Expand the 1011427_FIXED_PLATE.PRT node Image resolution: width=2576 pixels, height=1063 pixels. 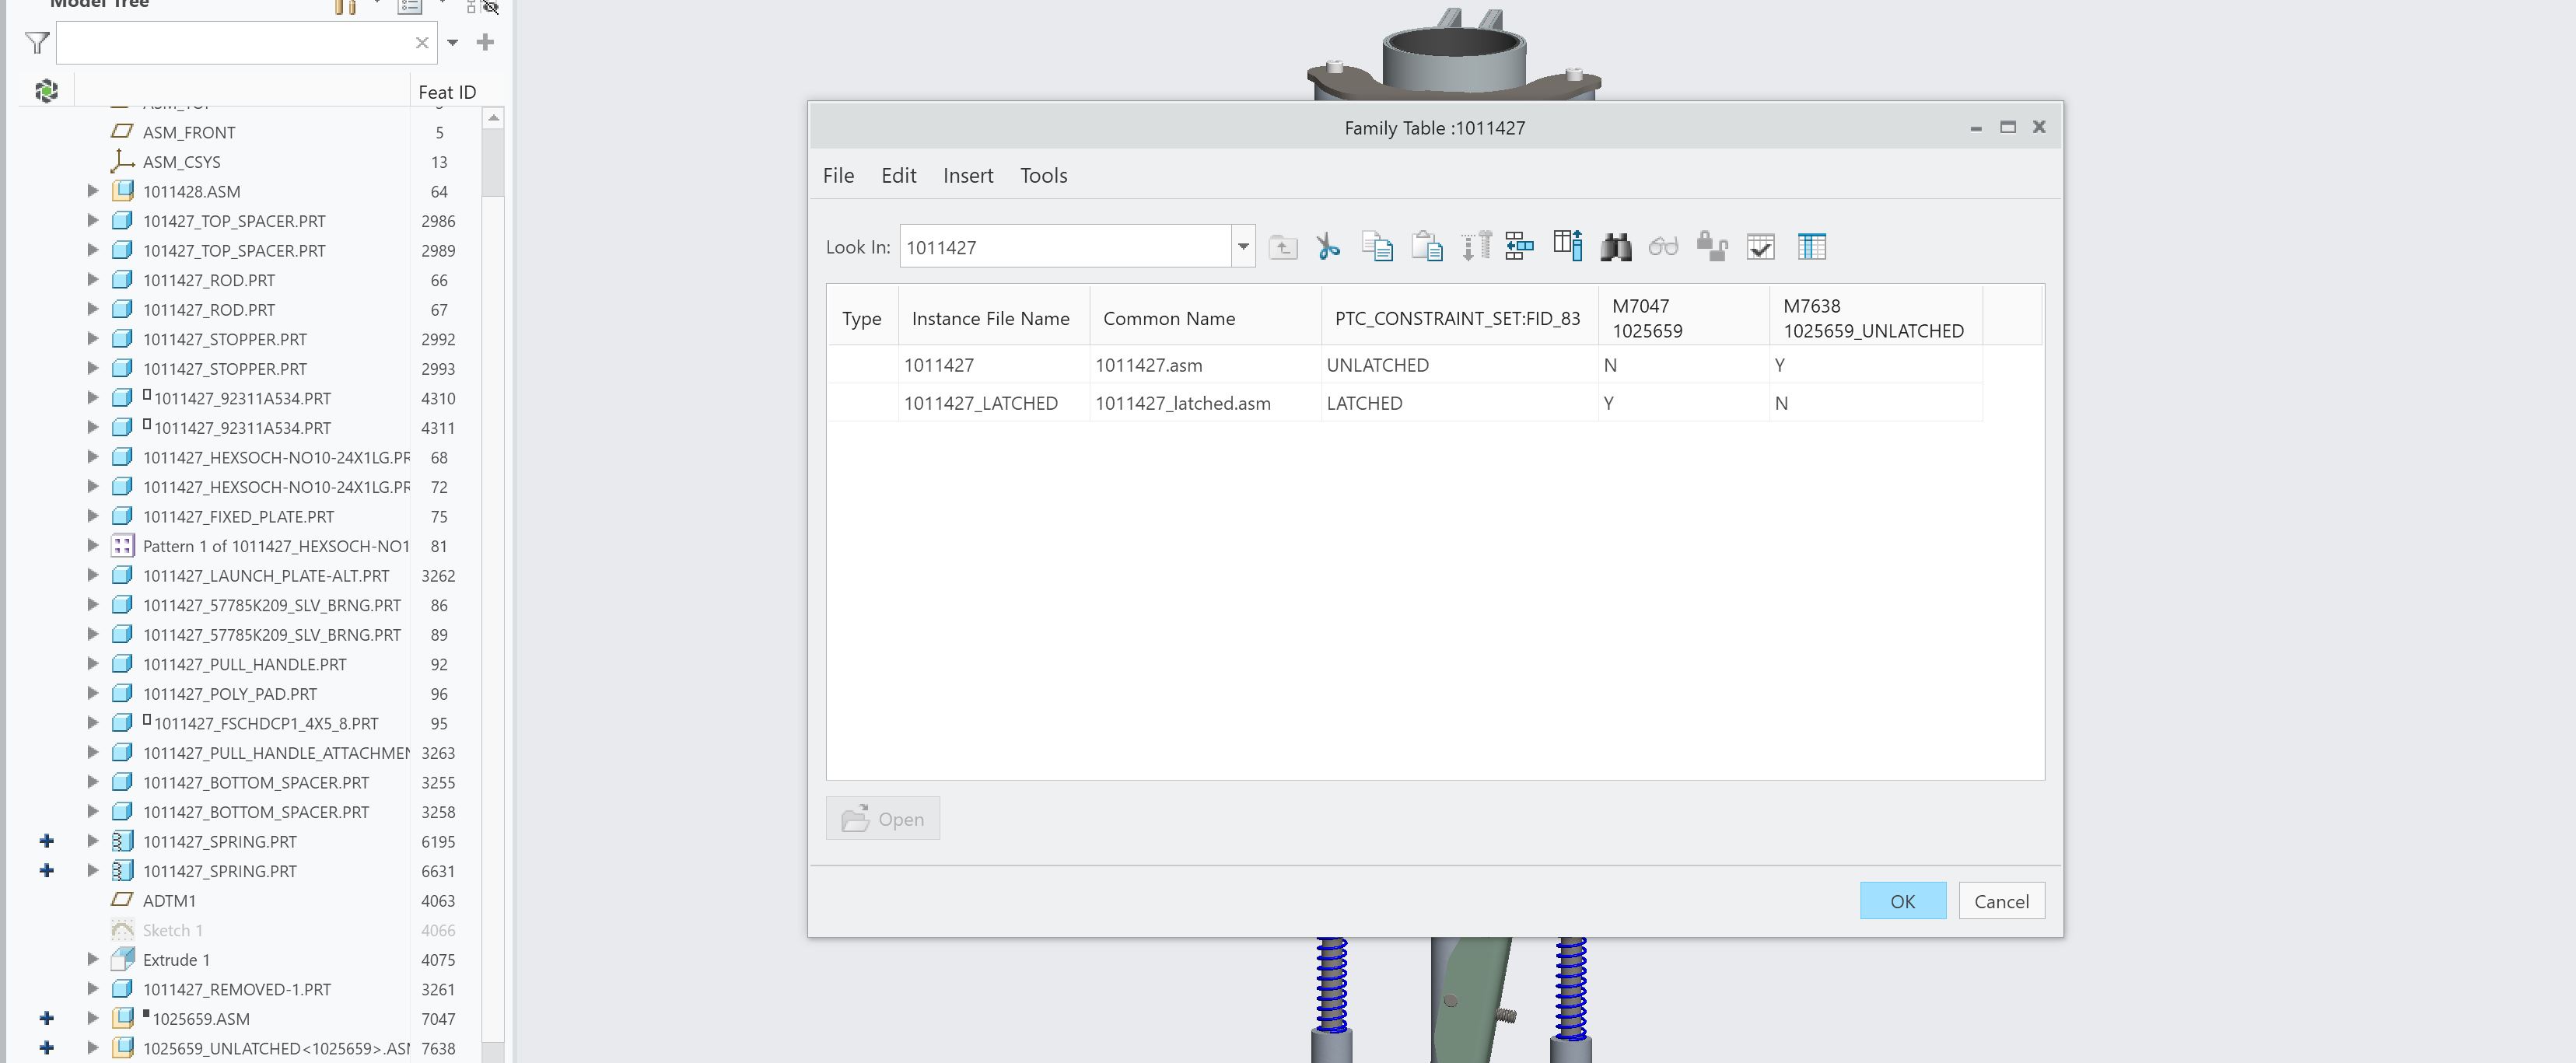93,516
